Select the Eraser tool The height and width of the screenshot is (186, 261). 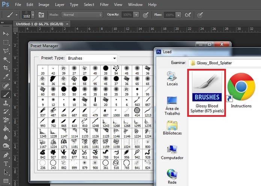click(x=6, y=120)
